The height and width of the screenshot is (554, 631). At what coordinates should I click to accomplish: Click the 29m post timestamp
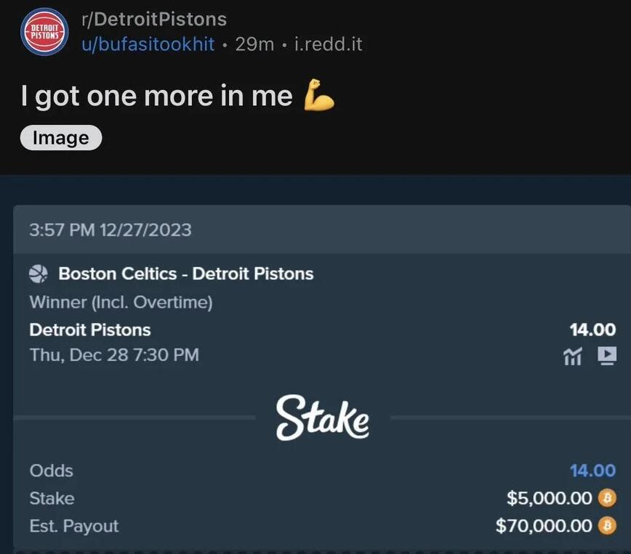254,44
